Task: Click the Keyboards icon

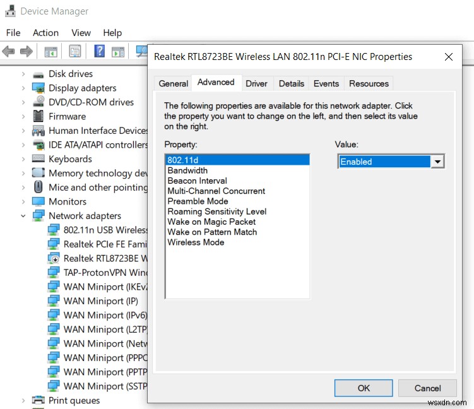Action: pyautogui.click(x=39, y=158)
